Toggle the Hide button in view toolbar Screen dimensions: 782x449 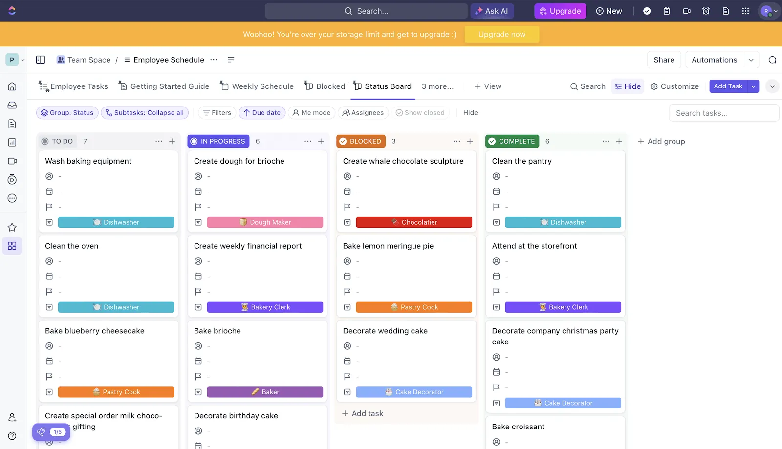pos(628,86)
